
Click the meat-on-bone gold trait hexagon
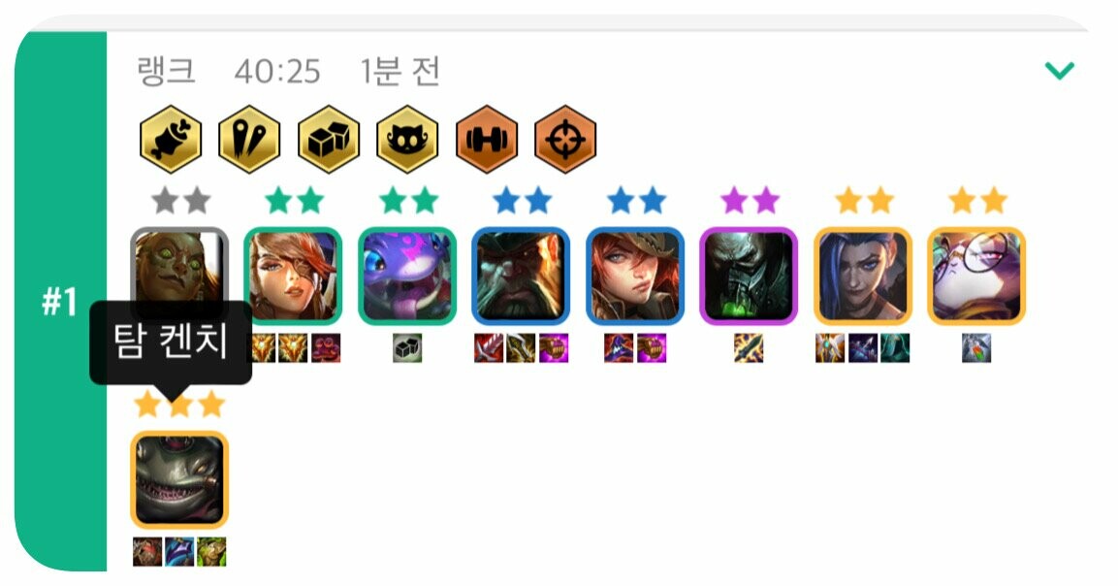pos(171,139)
